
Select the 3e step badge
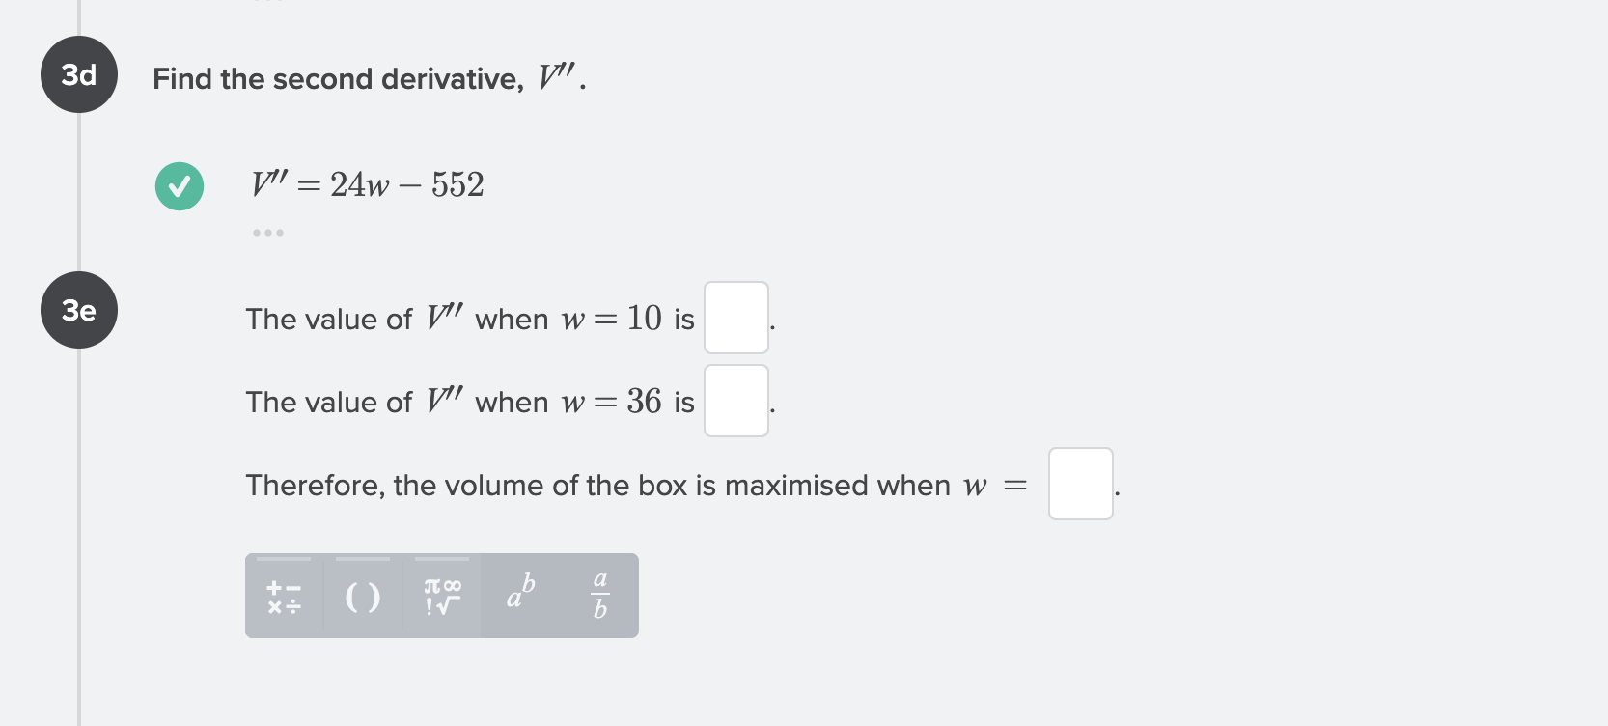(x=78, y=309)
